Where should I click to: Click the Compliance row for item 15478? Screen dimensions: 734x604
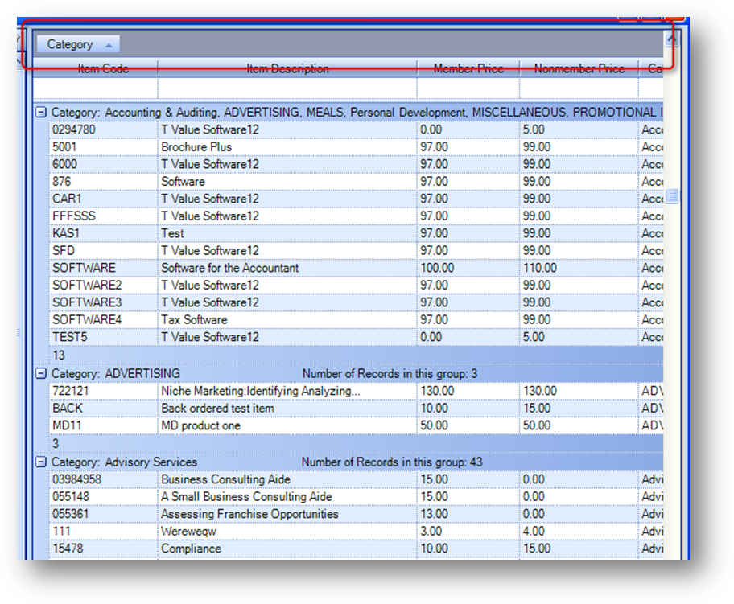(356, 549)
